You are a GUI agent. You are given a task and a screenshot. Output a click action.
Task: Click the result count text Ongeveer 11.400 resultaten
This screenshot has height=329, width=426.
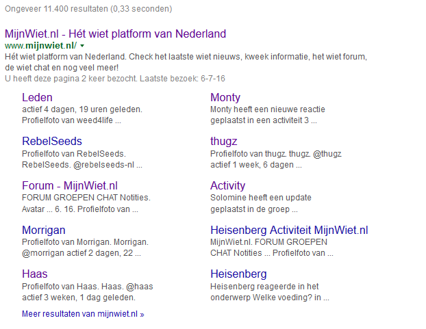(x=88, y=9)
